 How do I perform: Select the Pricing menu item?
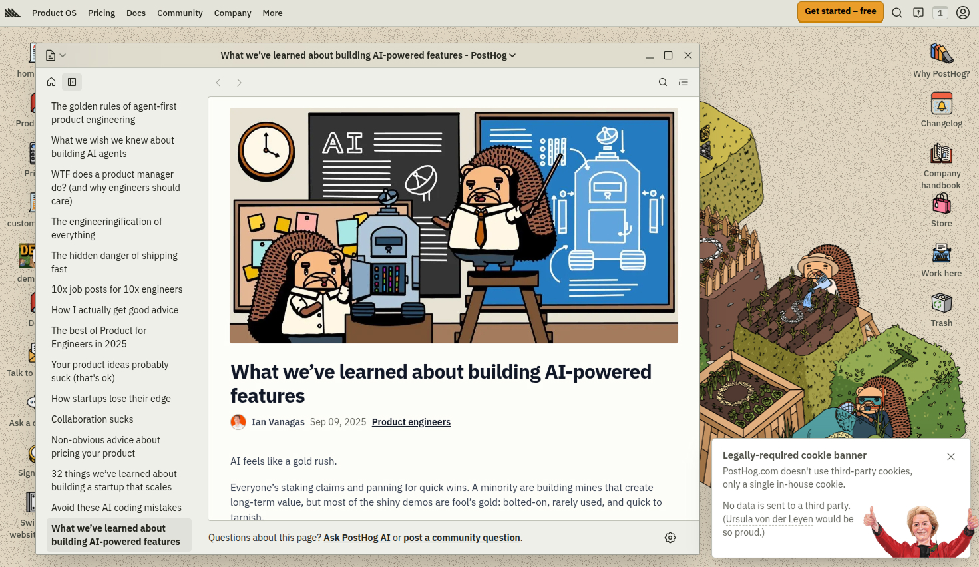pos(101,13)
